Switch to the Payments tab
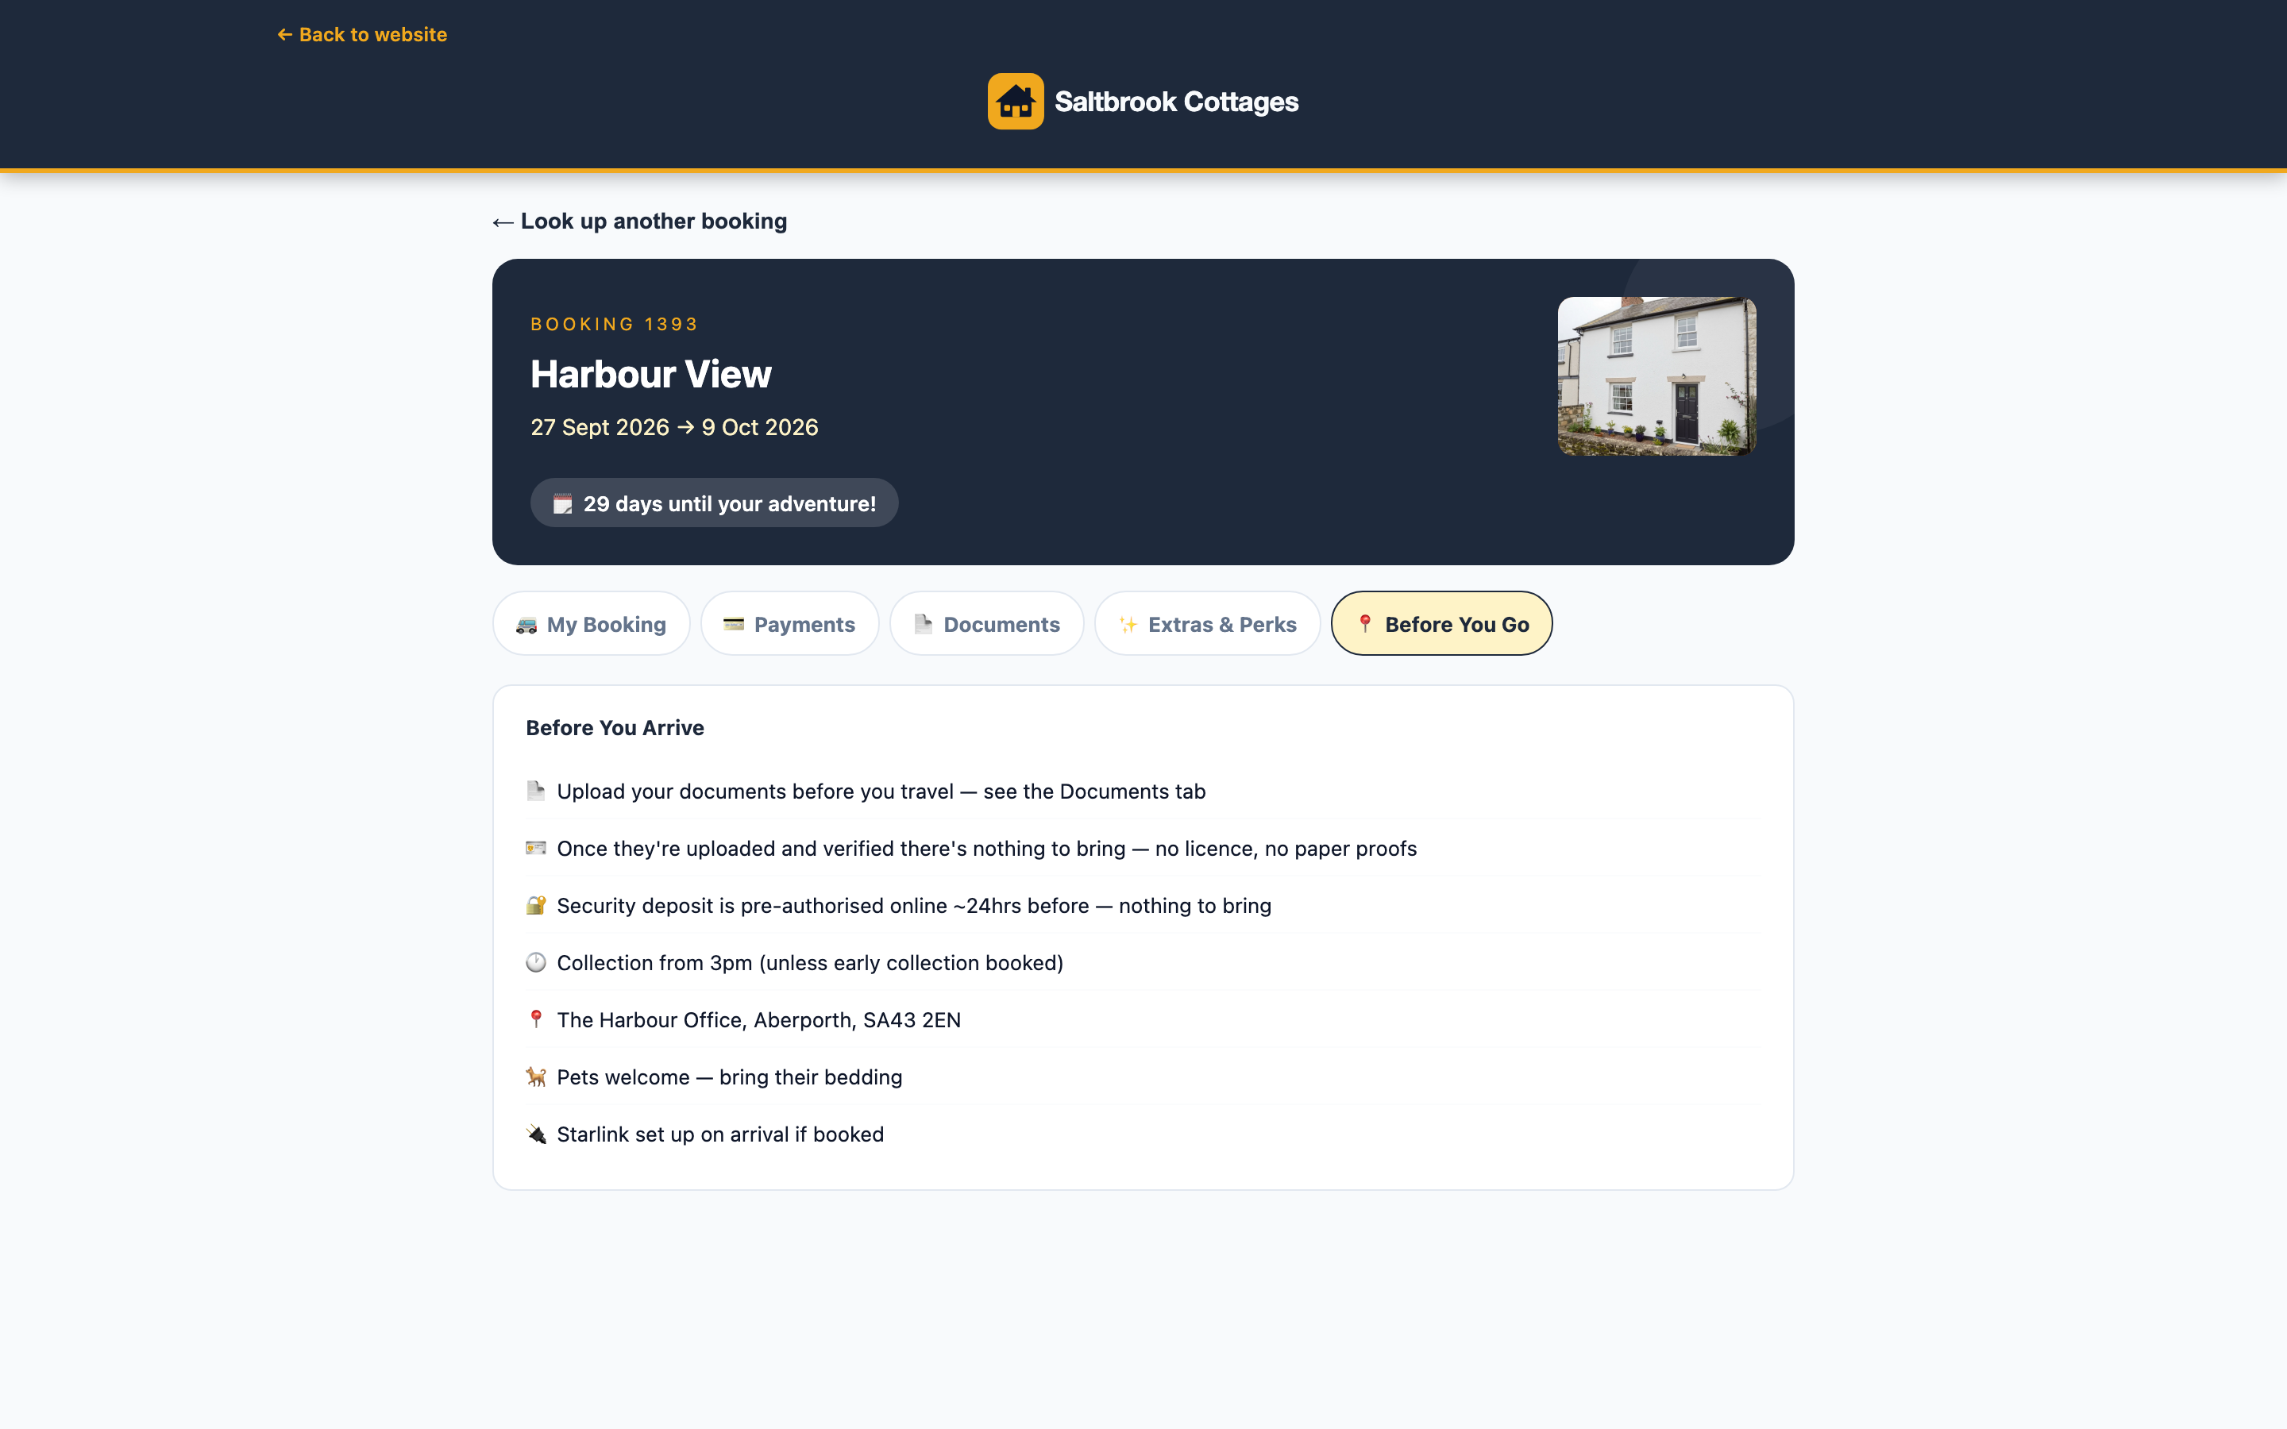The width and height of the screenshot is (2287, 1429). (789, 624)
